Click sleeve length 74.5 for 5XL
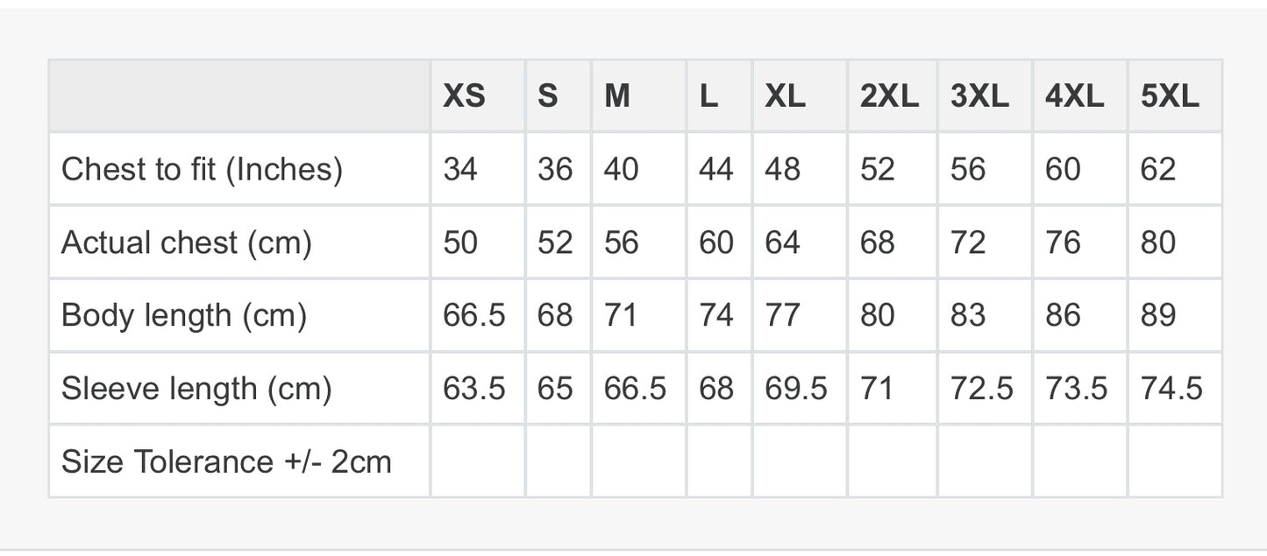 point(1171,388)
